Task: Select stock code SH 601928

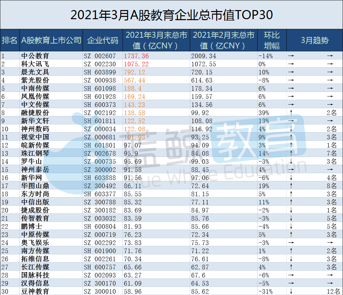Action: pyautogui.click(x=100, y=96)
